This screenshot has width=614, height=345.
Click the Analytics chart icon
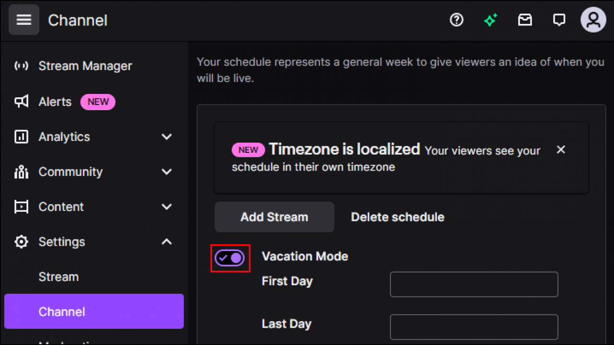[21, 137]
